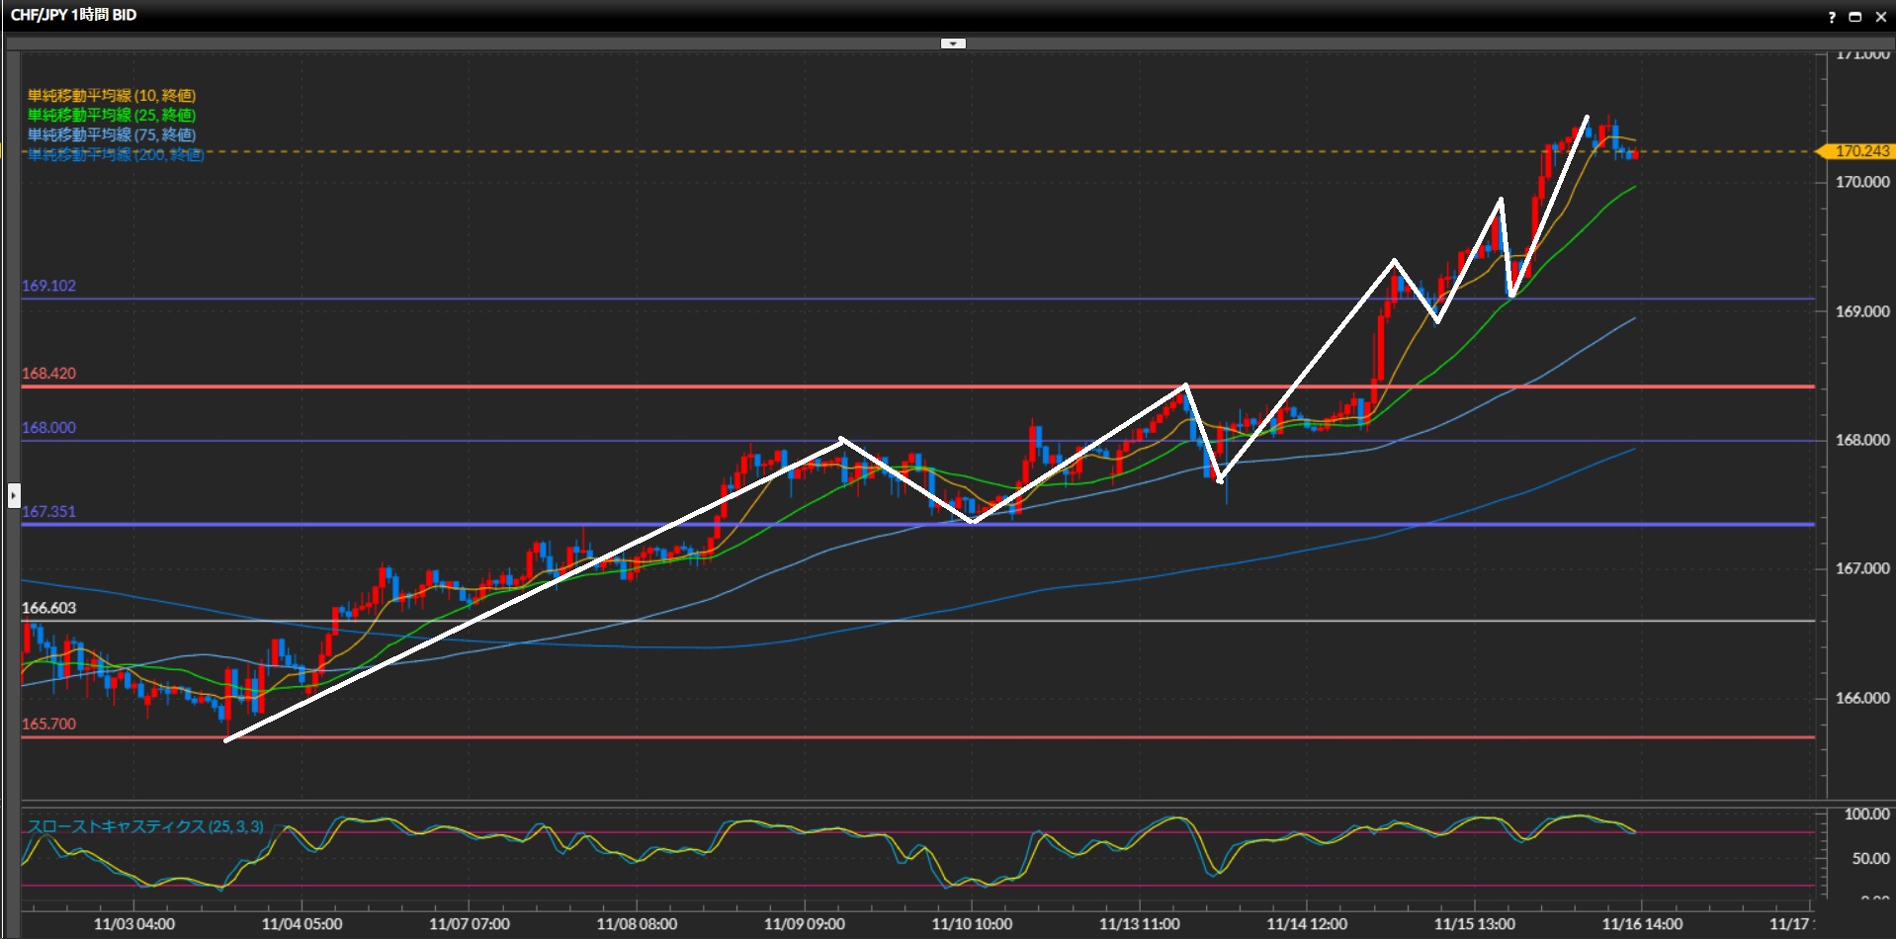Select the slow stochastics (25, 3, 3) label
The image size is (1896, 939).
tap(145, 826)
